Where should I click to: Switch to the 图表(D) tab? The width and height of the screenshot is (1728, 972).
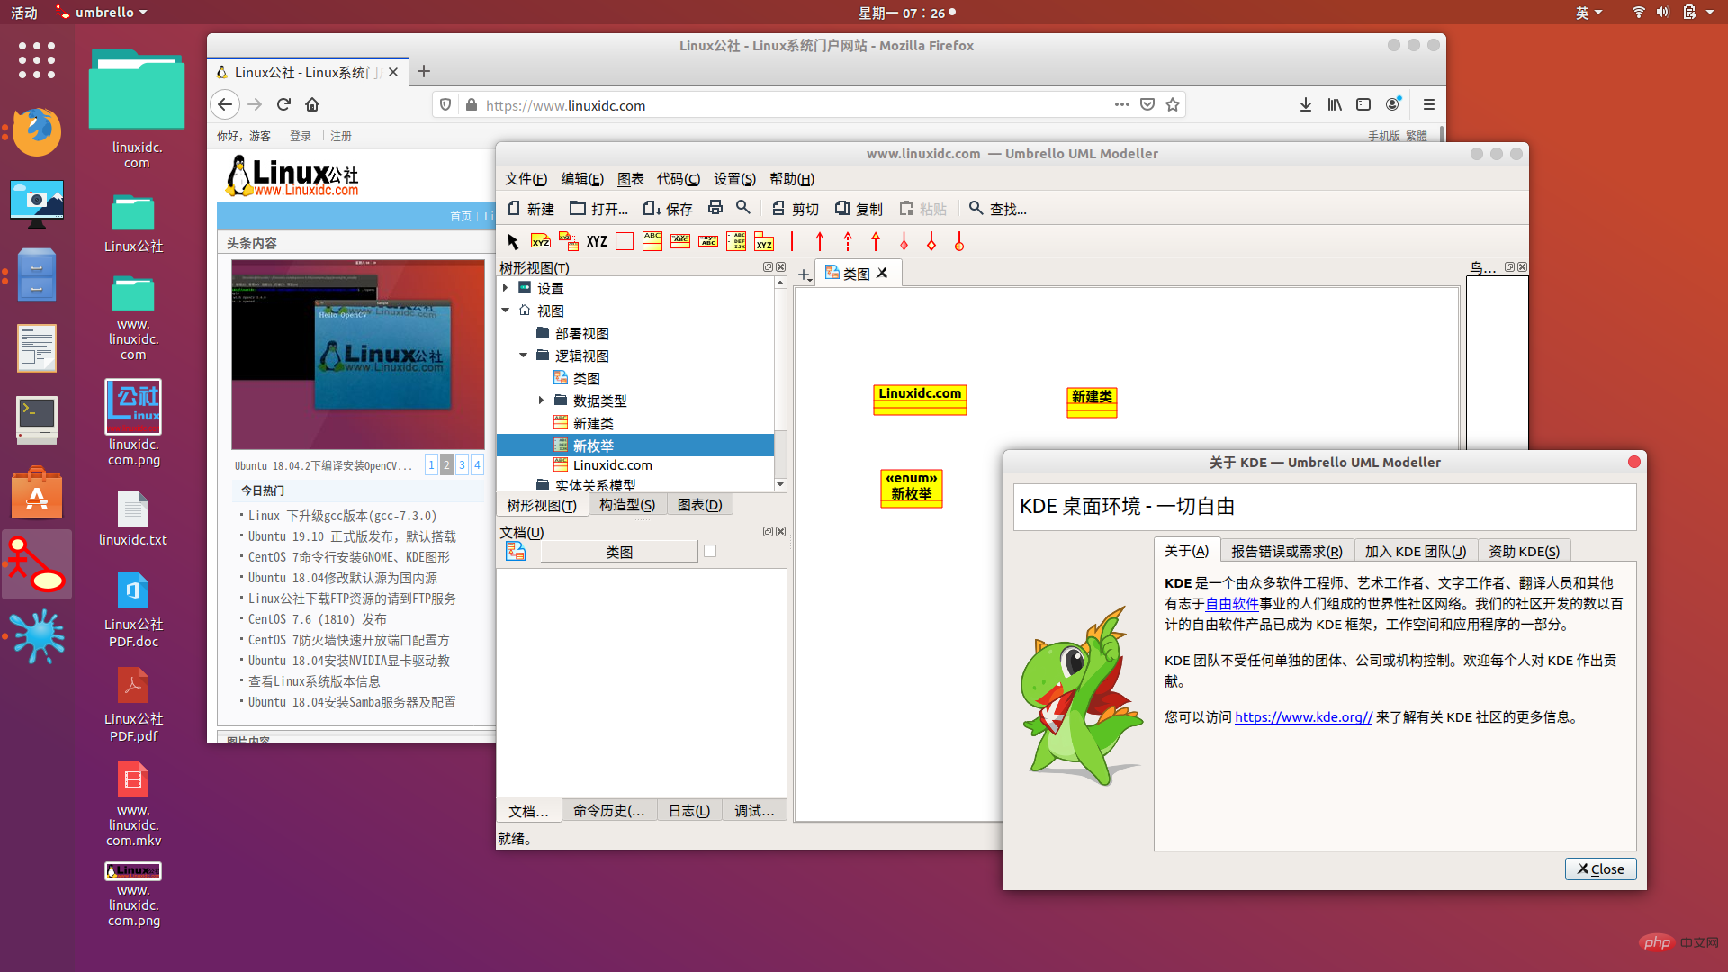[700, 505]
